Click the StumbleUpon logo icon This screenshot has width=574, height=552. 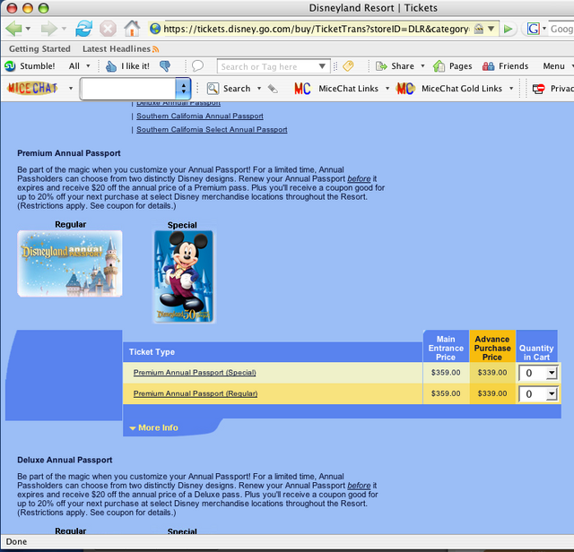(x=10, y=66)
